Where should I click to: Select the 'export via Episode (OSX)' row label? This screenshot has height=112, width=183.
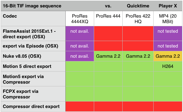(x=33, y=46)
